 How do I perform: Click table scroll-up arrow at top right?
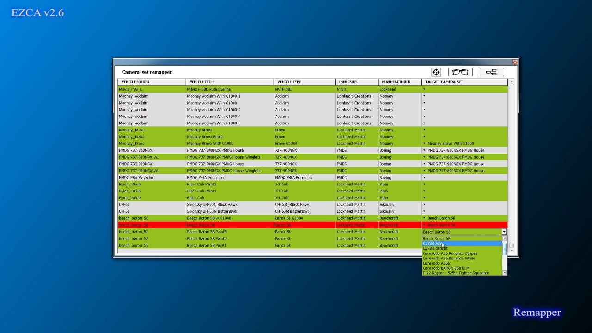(x=512, y=82)
